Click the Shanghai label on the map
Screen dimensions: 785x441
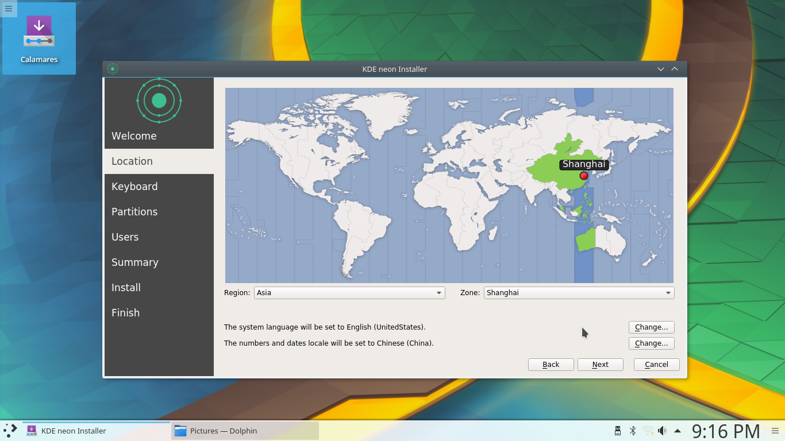[x=584, y=164]
